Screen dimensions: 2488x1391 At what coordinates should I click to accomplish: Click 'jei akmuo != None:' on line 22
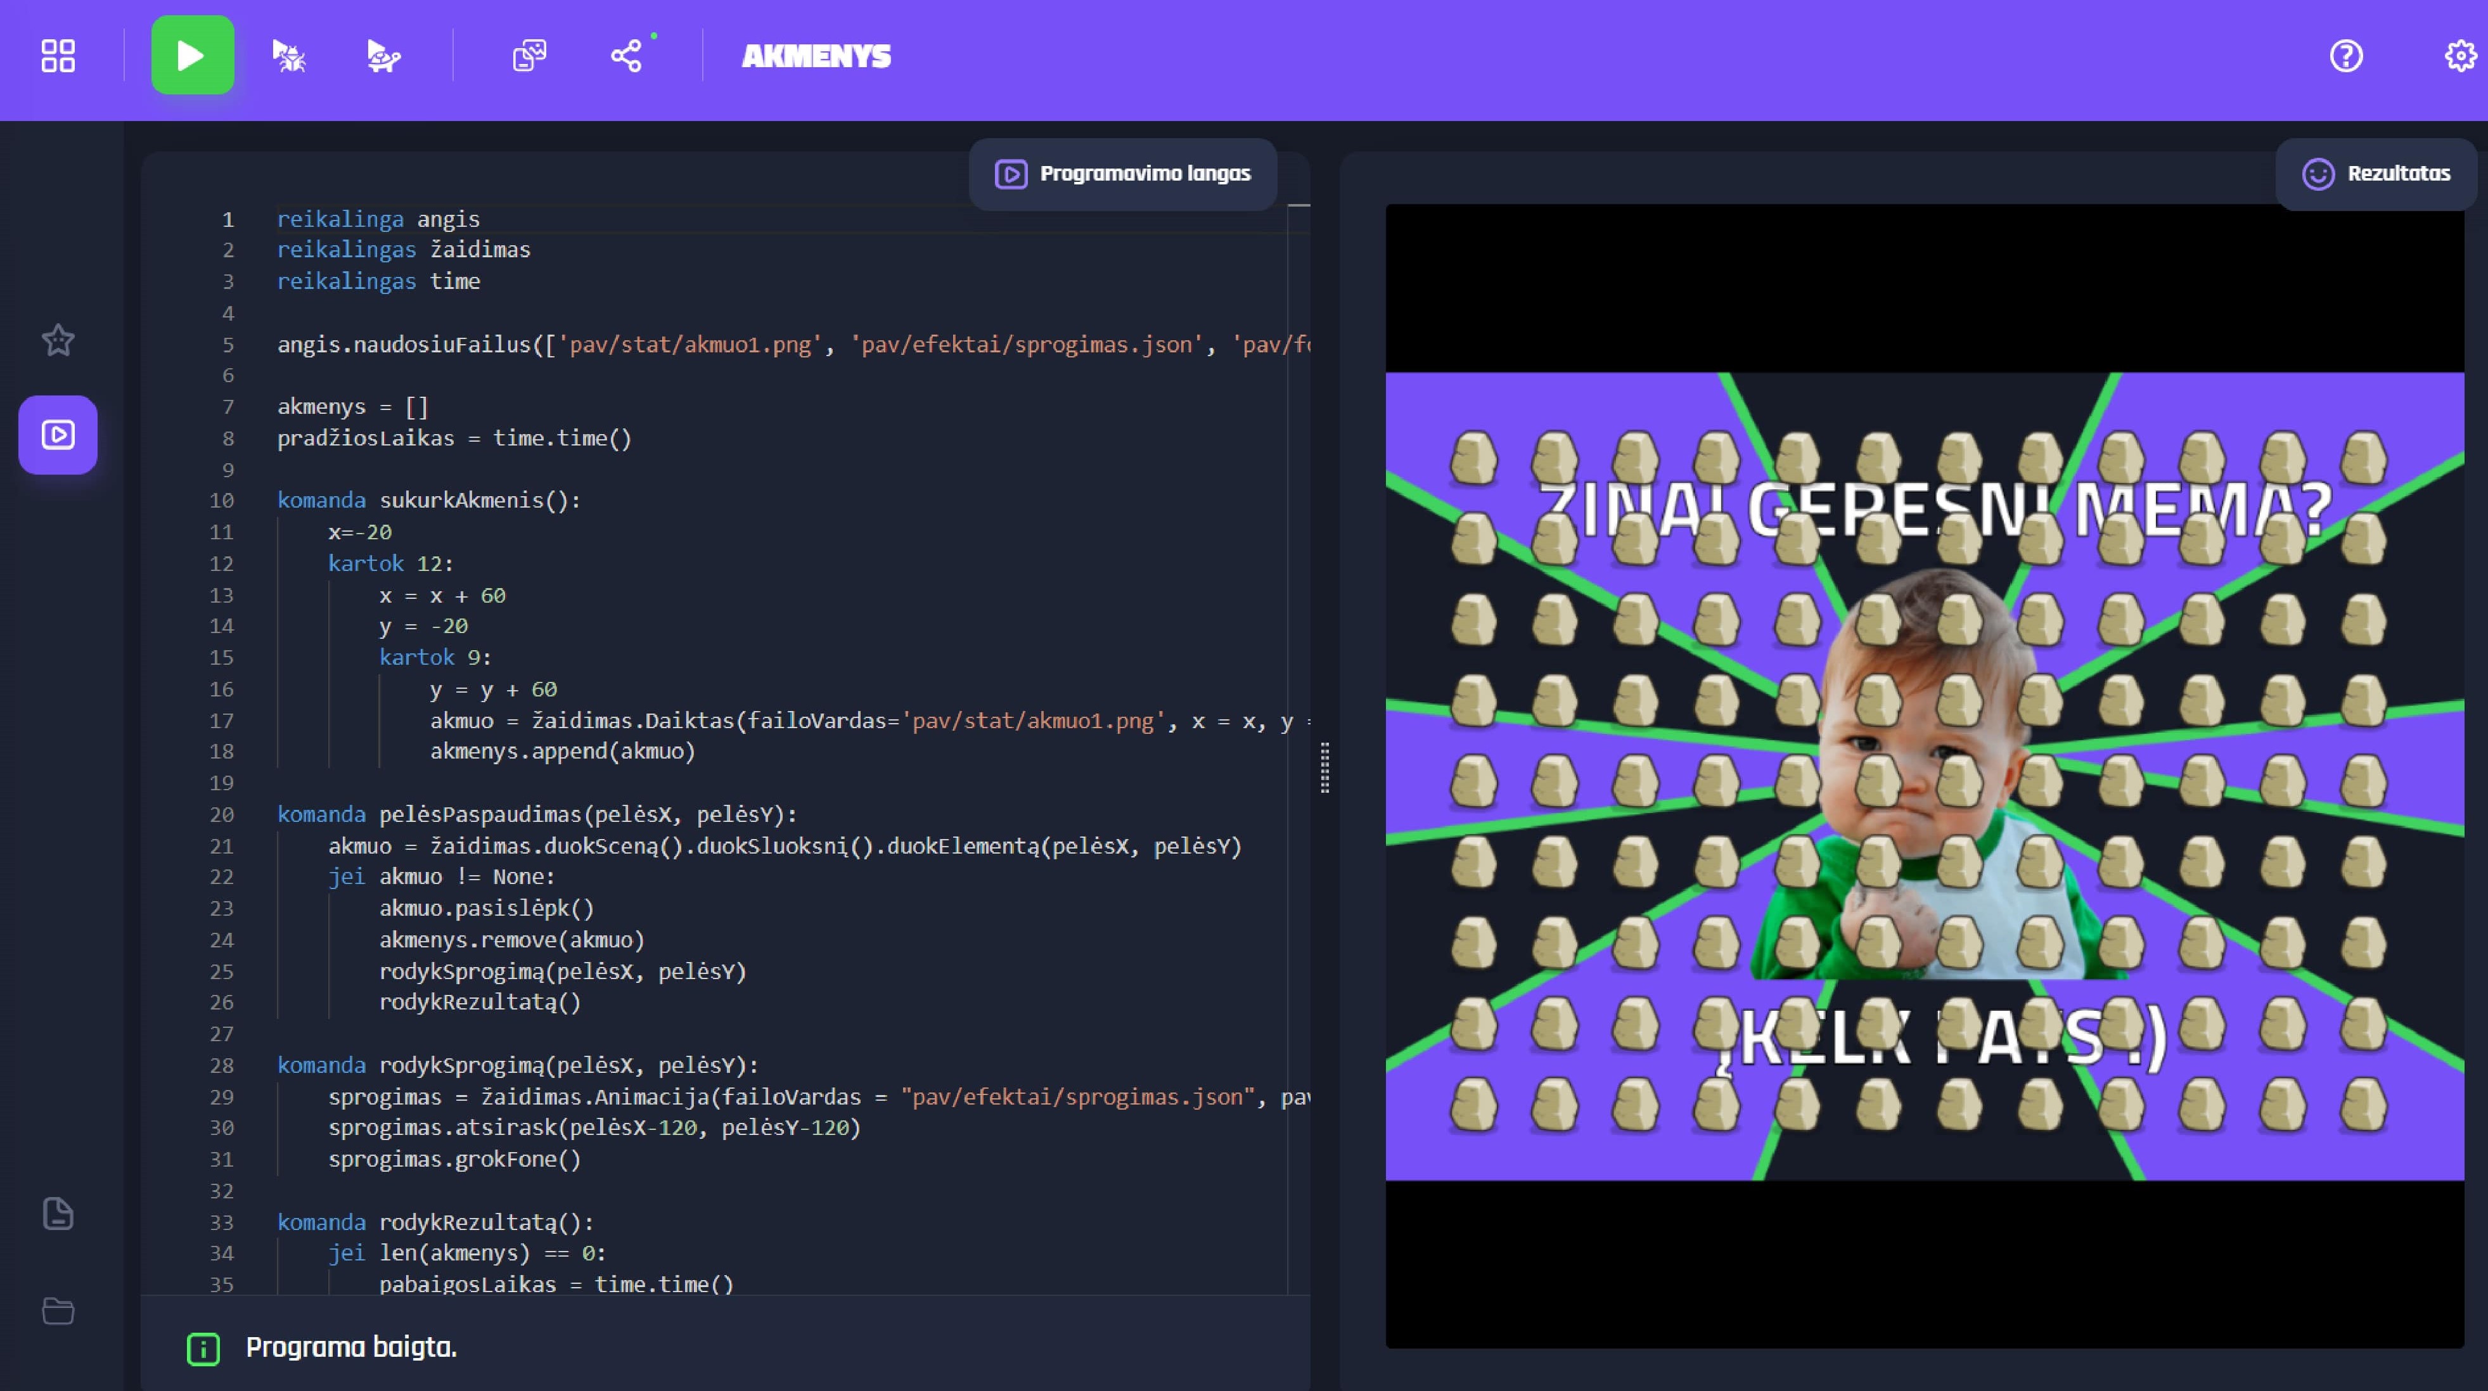(x=441, y=877)
